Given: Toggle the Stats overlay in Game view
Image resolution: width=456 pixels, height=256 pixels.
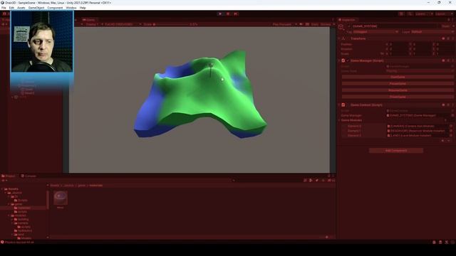Looking at the screenshot, I should pos(315,24).
